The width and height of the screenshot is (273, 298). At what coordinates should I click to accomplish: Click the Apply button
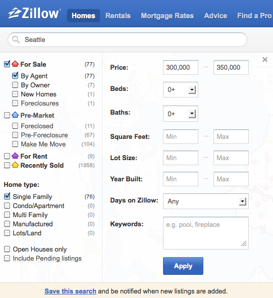(x=183, y=266)
